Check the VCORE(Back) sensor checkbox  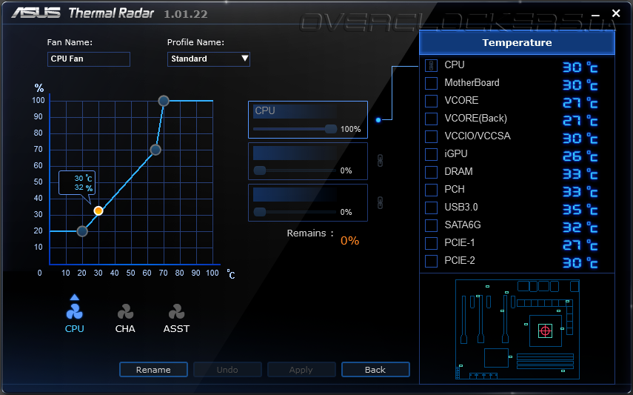(431, 119)
